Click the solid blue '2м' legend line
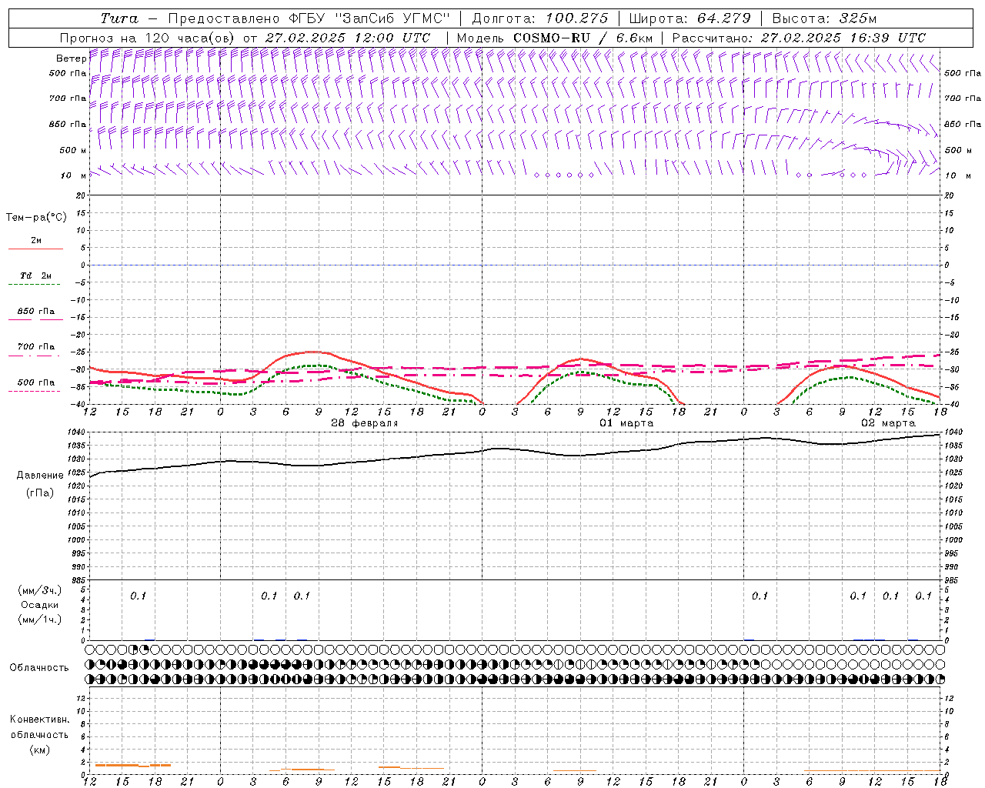Screen dimensions: 985x788 [35, 249]
